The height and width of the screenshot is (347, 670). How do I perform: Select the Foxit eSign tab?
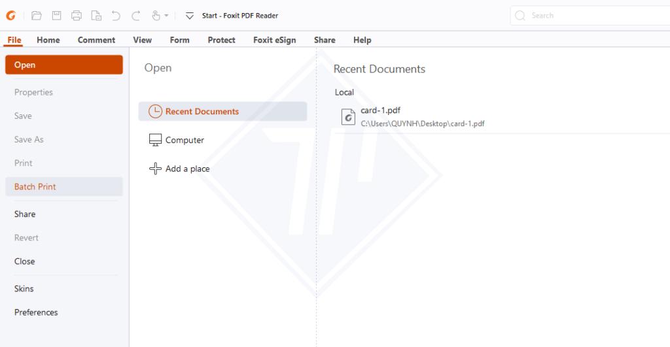pyautogui.click(x=274, y=40)
